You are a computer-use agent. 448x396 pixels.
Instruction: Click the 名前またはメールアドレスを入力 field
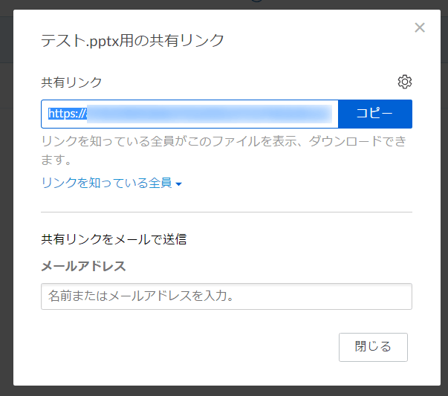pos(226,296)
